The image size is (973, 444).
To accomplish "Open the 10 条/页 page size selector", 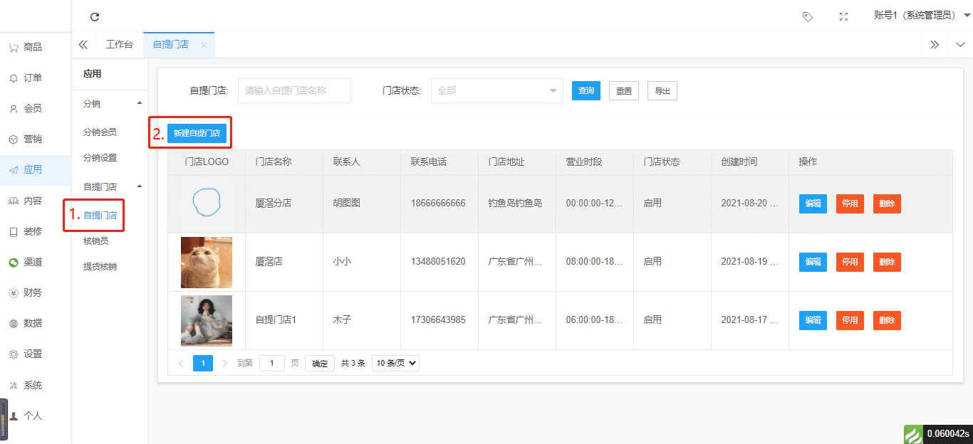I will 395,363.
